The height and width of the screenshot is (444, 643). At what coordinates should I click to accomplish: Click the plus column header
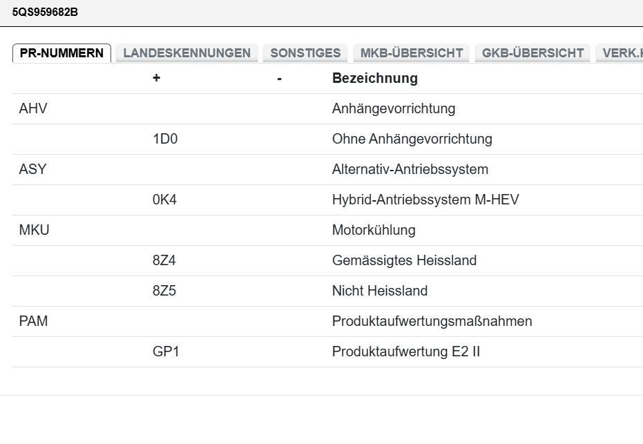tap(156, 78)
